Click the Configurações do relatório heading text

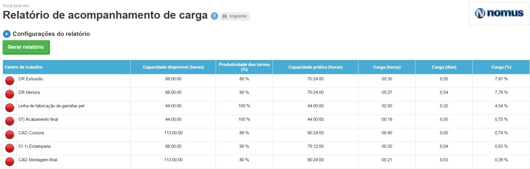[x=51, y=34]
